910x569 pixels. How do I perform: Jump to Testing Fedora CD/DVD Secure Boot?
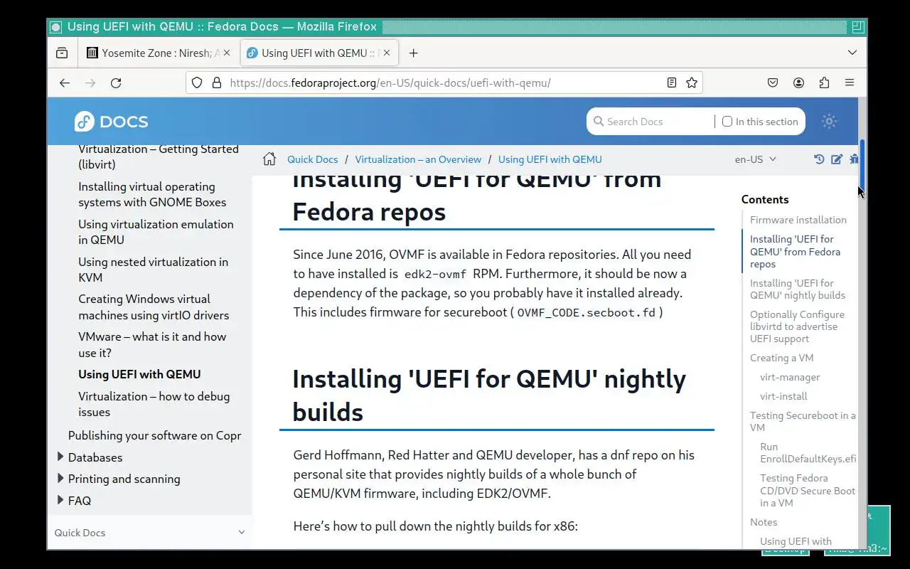tap(808, 491)
